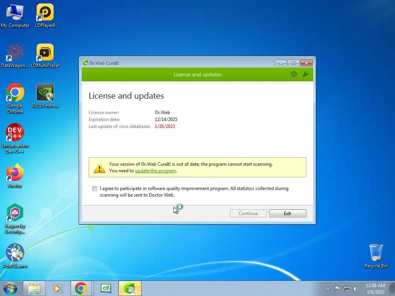
Task: Follow the 'update the program' link
Action: [x=155, y=171]
